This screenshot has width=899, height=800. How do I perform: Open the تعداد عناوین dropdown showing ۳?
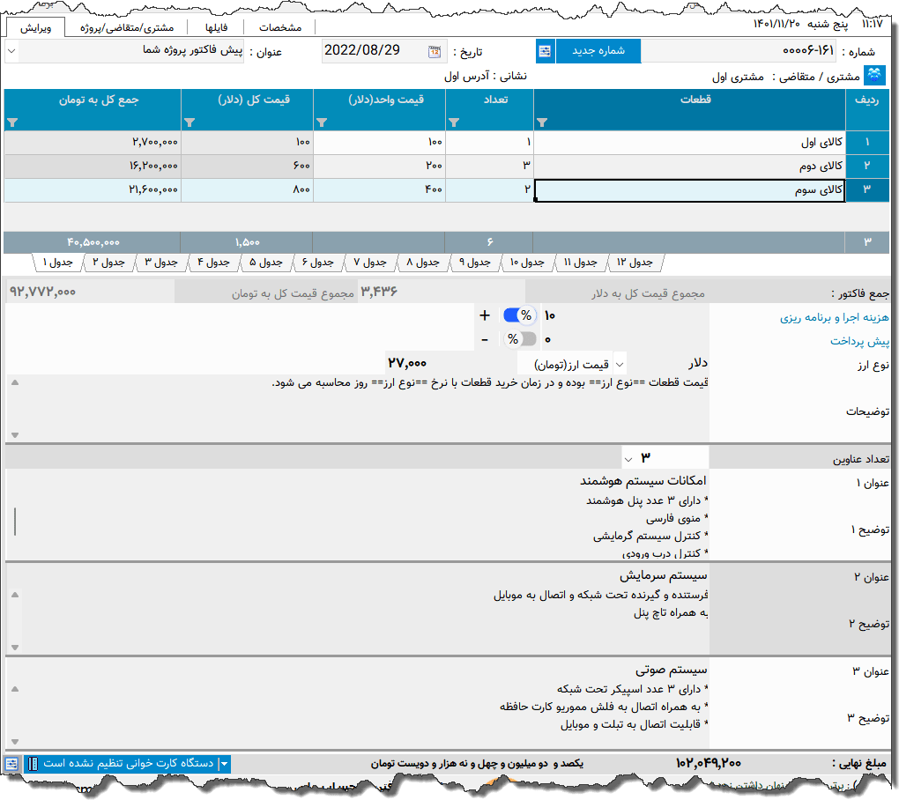(x=629, y=457)
